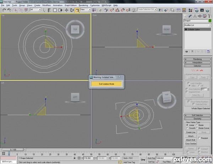213x164 pixels.
Task: Click the Undo arrow icon
Action: [x=4, y=10]
